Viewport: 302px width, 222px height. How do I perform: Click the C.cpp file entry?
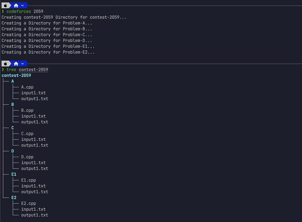click(27, 134)
